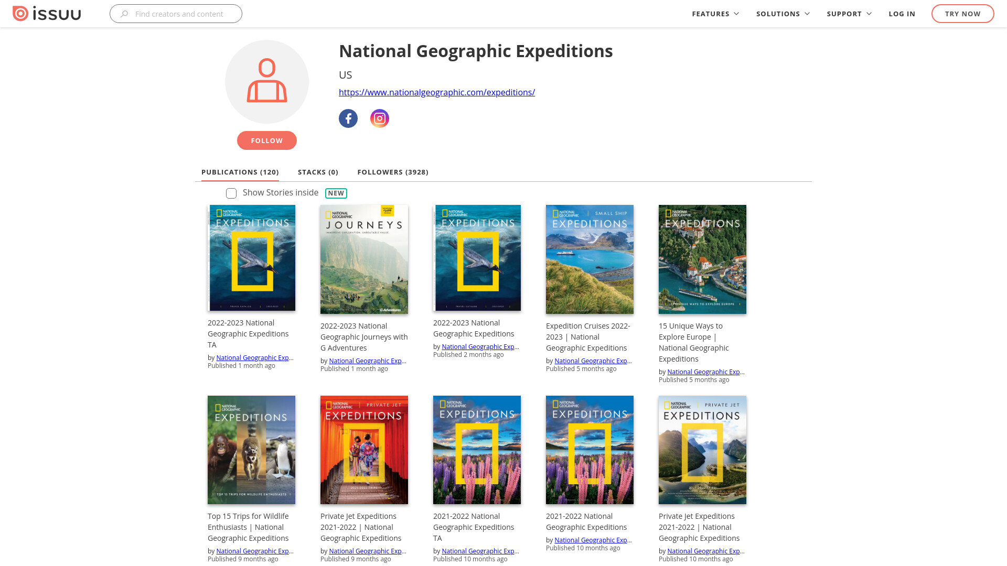The height and width of the screenshot is (566, 1007).
Task: Select the Publications (120) tab
Action: pyautogui.click(x=240, y=172)
